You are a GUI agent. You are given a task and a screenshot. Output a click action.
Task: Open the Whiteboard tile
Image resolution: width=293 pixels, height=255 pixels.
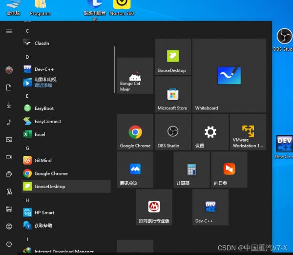click(230, 76)
